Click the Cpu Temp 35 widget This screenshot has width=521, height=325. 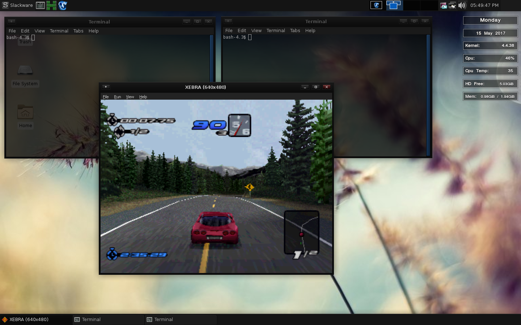pos(490,71)
